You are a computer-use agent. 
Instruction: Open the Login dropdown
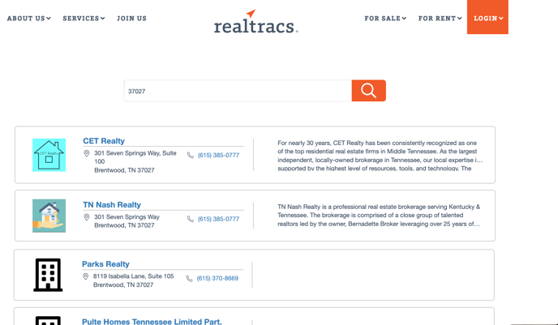coord(487,17)
